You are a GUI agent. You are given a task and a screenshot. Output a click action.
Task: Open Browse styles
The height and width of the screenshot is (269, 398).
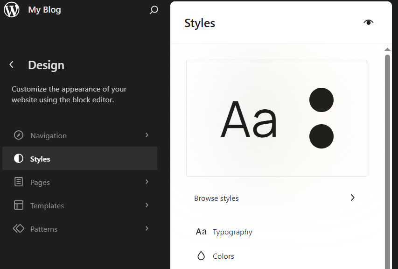pos(277,198)
